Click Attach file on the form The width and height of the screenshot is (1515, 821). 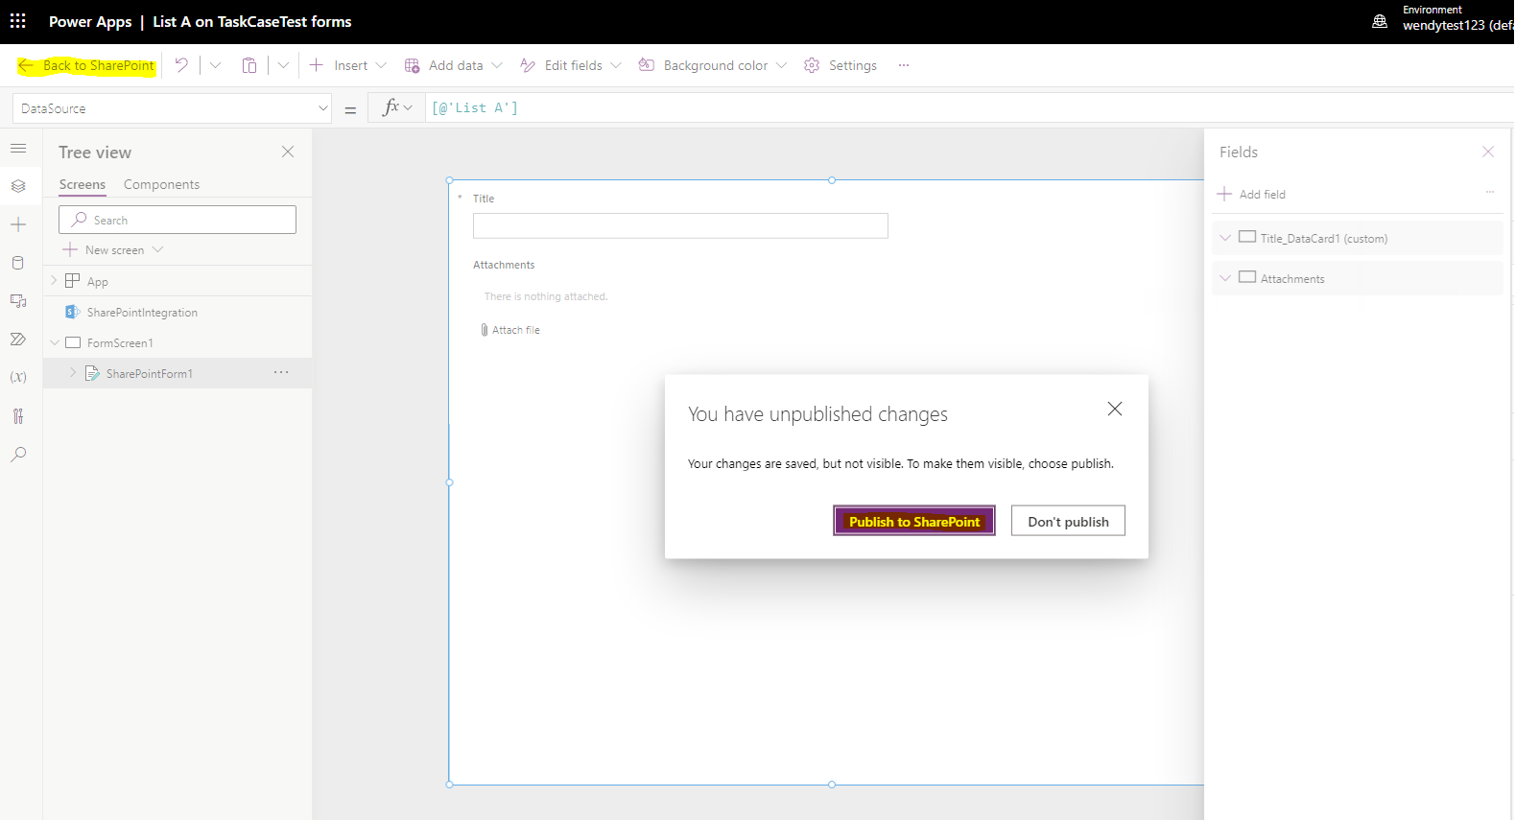pos(510,330)
